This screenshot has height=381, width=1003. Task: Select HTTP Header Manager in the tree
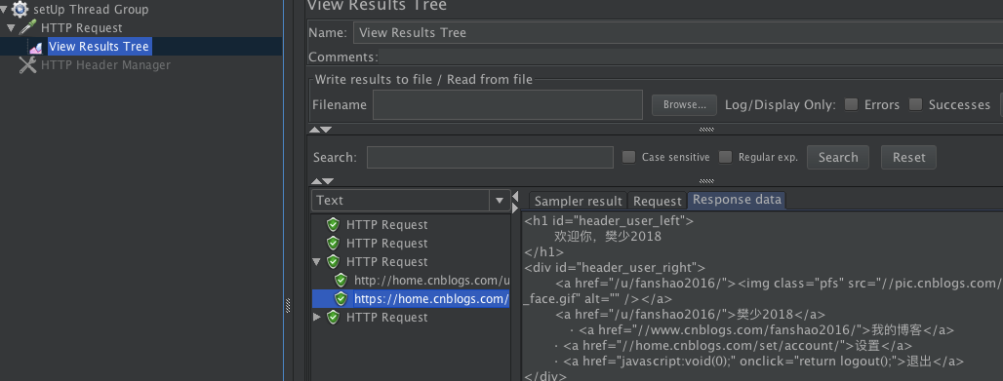[105, 65]
